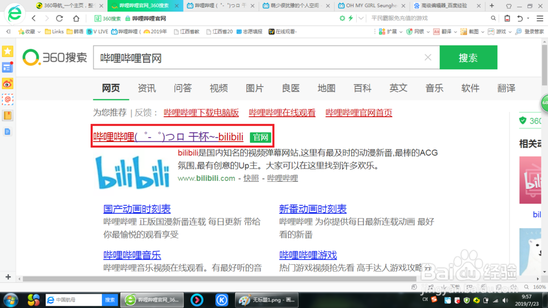The width and height of the screenshot is (548, 308).
Task: Select the 音乐 search category
Action: 435,88
